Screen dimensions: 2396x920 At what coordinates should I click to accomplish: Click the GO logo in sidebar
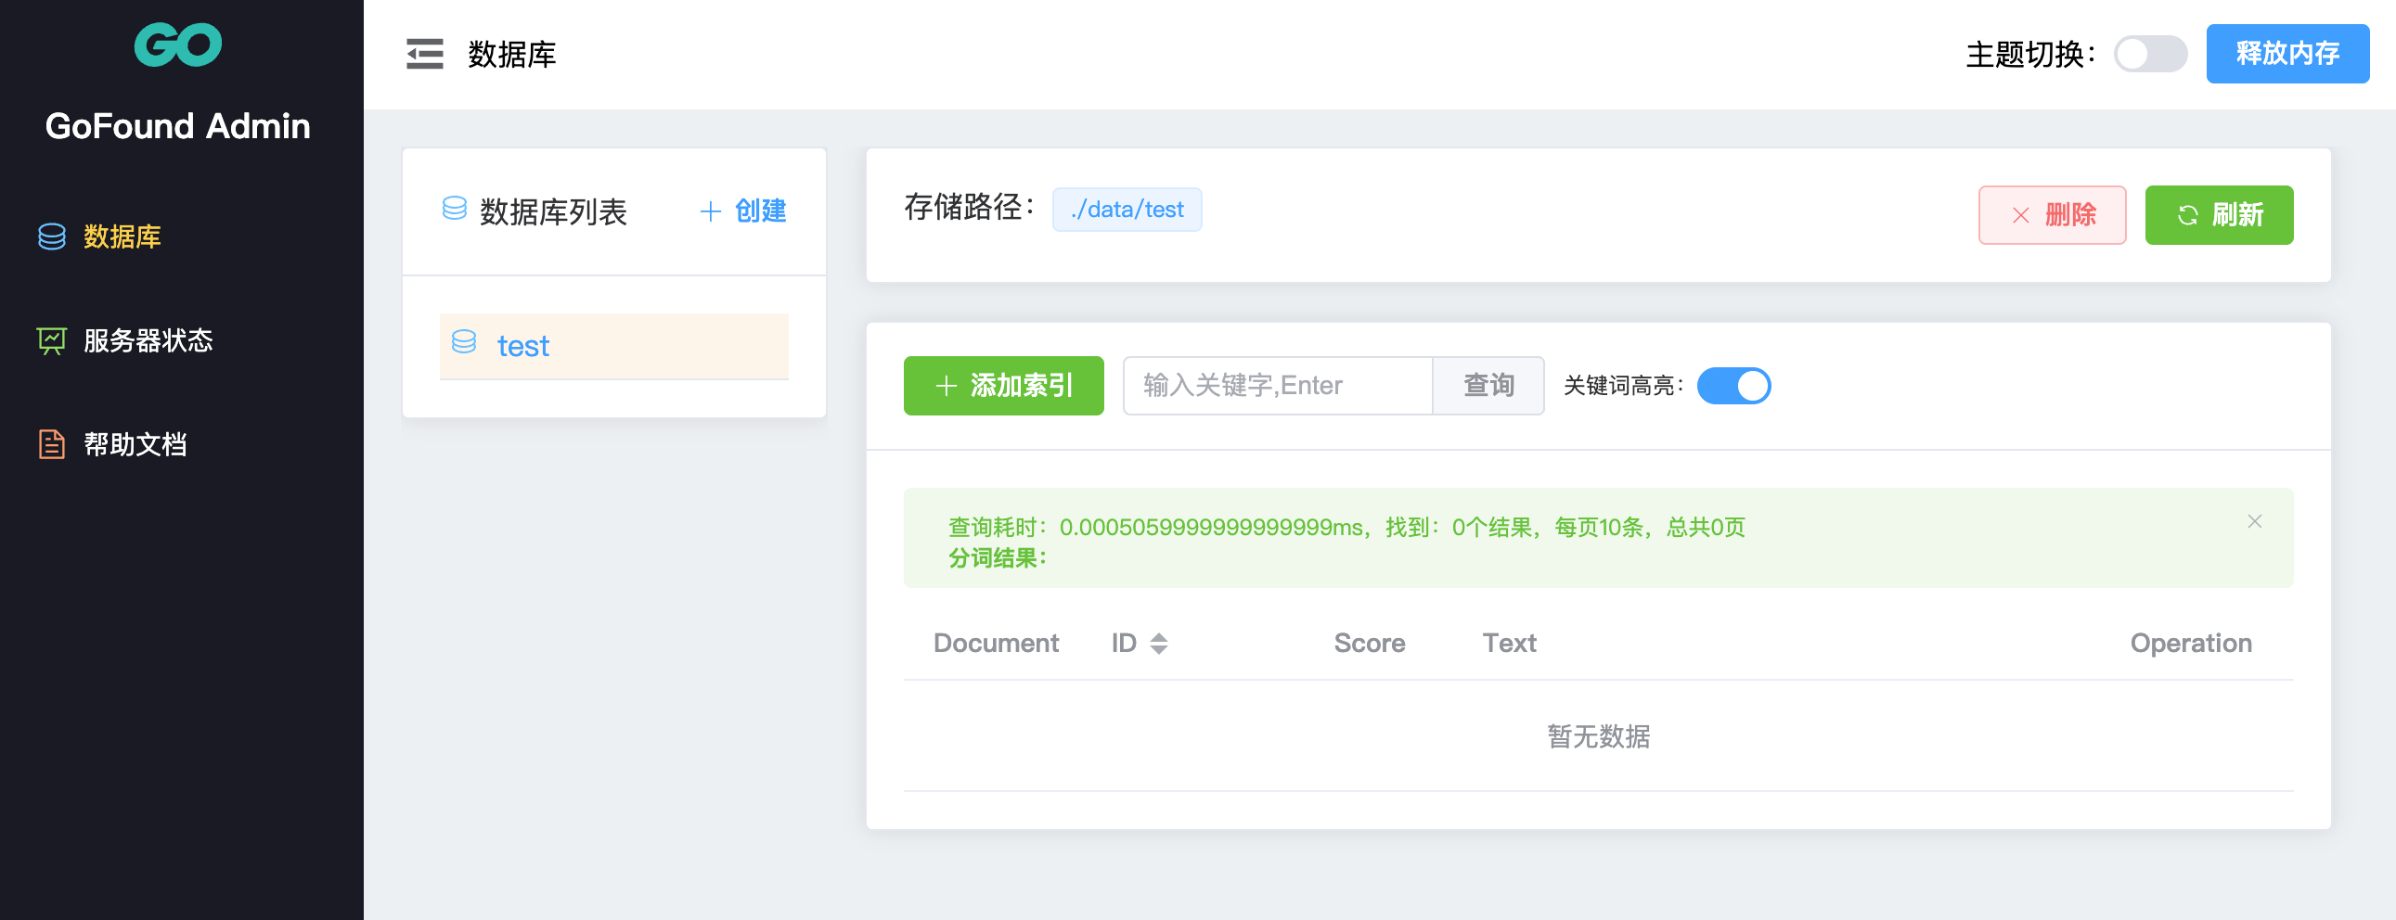pos(177,44)
